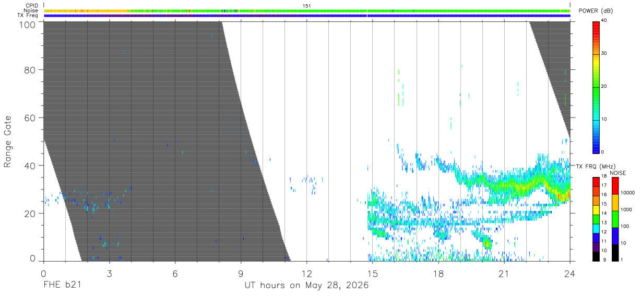The image size is (641, 296).
Task: Click the POWER (dB) gradient color bar
Action: point(596,87)
